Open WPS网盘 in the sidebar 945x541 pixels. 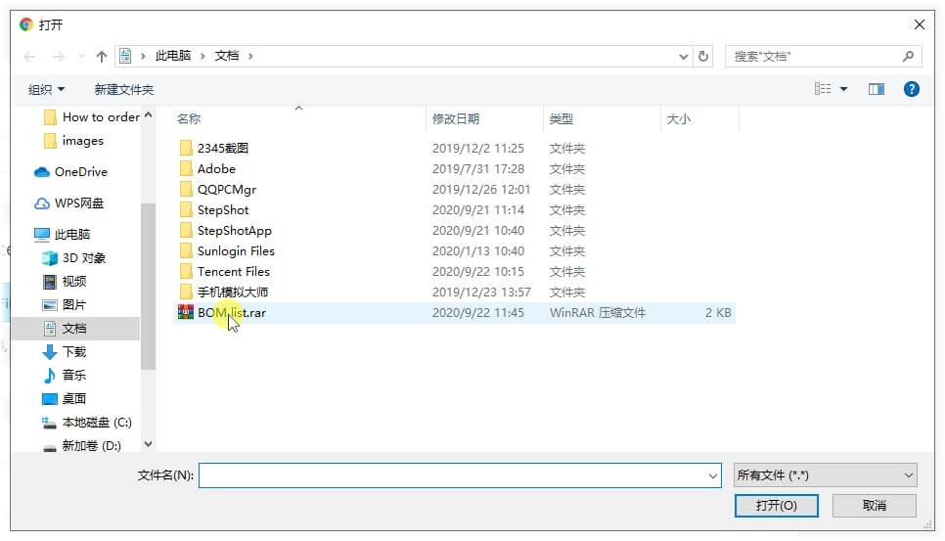point(68,203)
